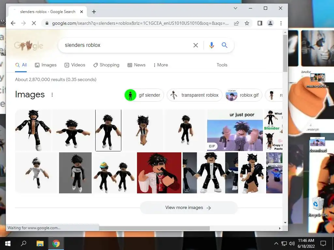Filter images by gif slender chip

click(x=144, y=95)
